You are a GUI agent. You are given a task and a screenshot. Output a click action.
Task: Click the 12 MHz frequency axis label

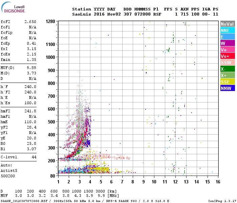tap(175, 182)
